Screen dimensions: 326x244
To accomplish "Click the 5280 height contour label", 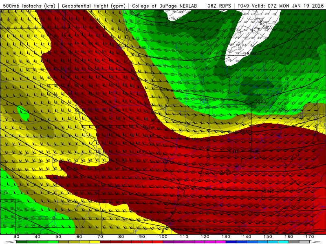I will point(245,132).
